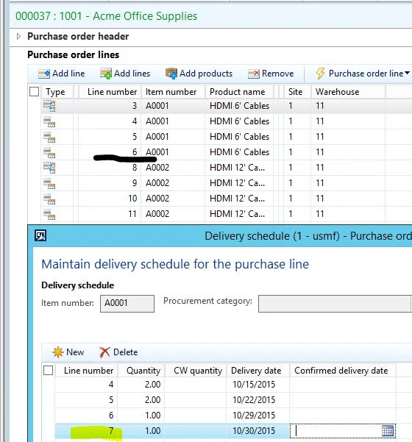412x442 pixels.
Task: Click the Delivery schedule window title icon
Action: click(x=40, y=235)
